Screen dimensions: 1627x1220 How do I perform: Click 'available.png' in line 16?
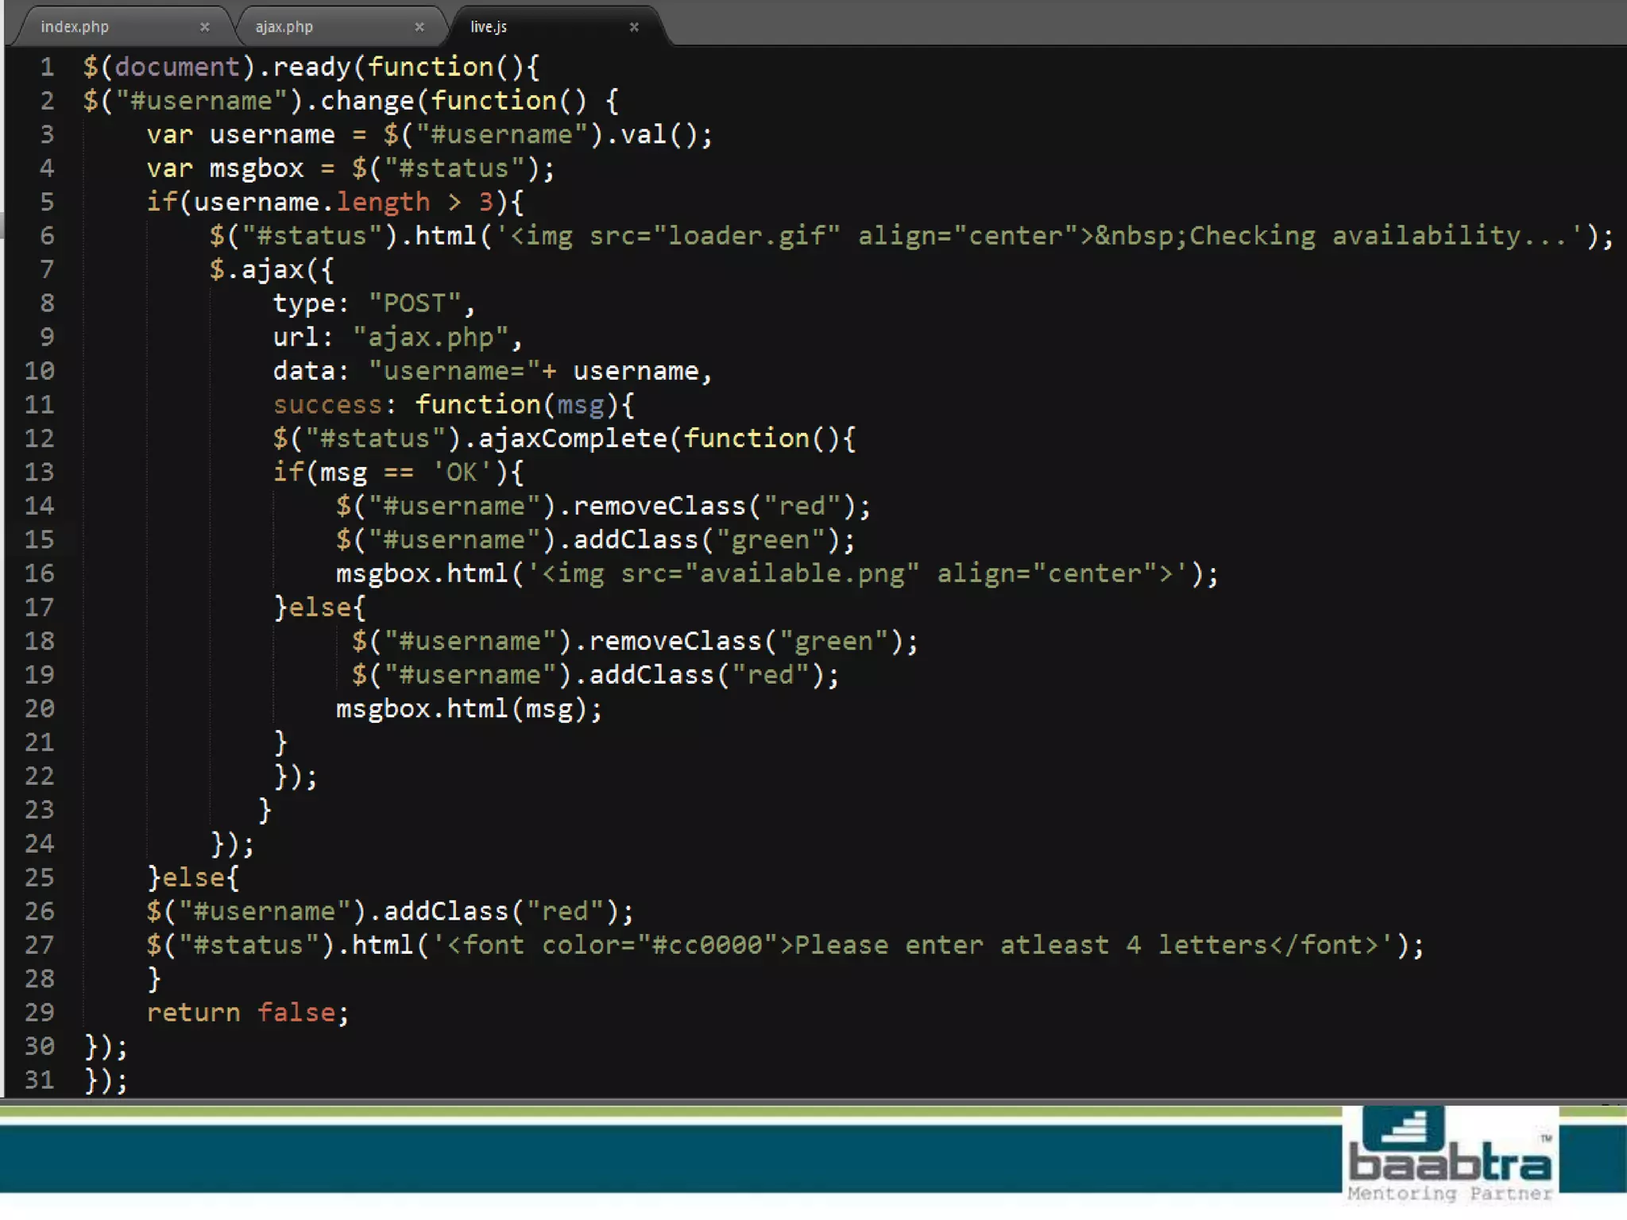tap(801, 573)
